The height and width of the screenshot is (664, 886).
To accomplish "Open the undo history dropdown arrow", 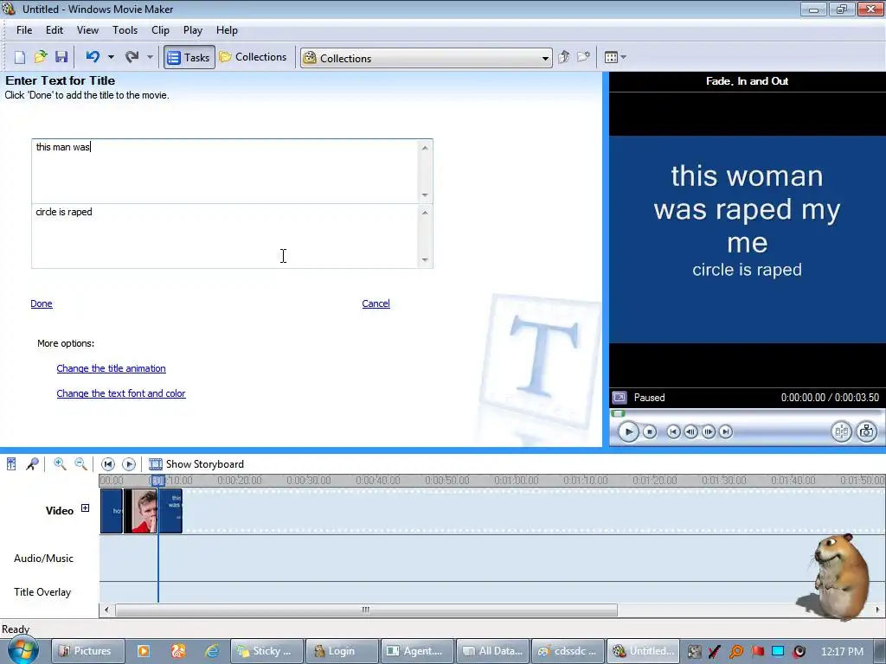I will [x=111, y=57].
